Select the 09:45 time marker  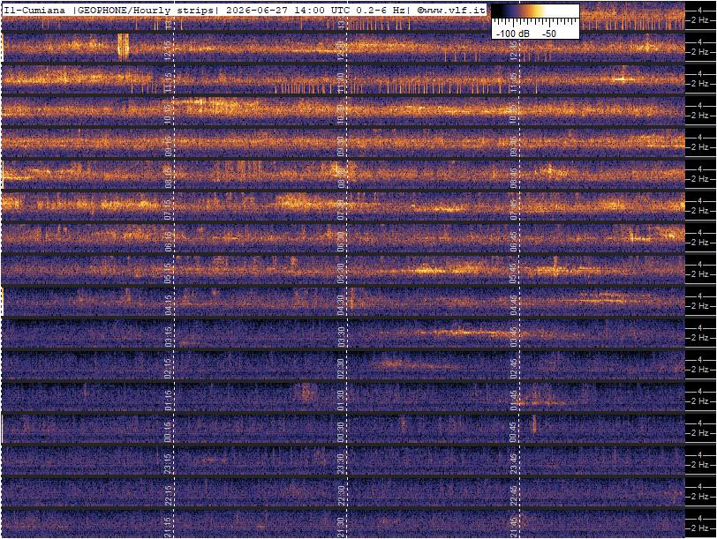pos(513,146)
